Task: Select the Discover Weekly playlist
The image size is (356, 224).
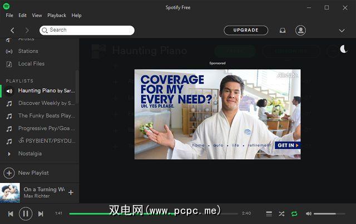Action: coord(46,103)
